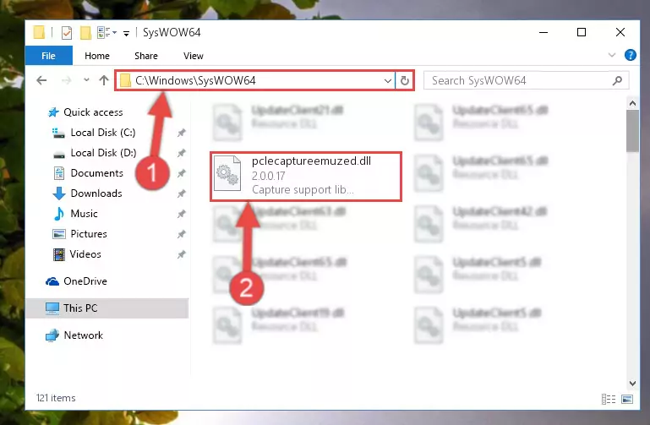Viewport: 650px width, 425px height.
Task: Open Videos in the sidebar
Action: click(77, 254)
